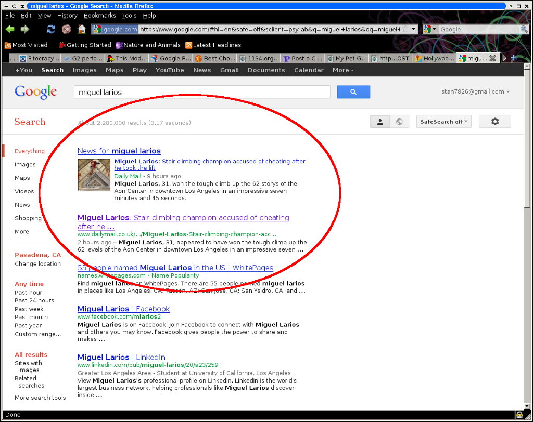The width and height of the screenshot is (533, 422).
Task: Click the Firefox Google search box
Action: [x=479, y=29]
